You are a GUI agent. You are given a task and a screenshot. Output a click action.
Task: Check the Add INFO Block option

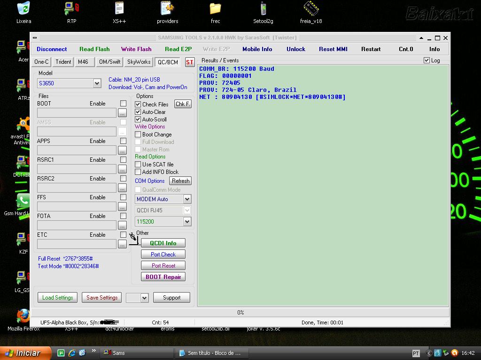pyautogui.click(x=138, y=172)
